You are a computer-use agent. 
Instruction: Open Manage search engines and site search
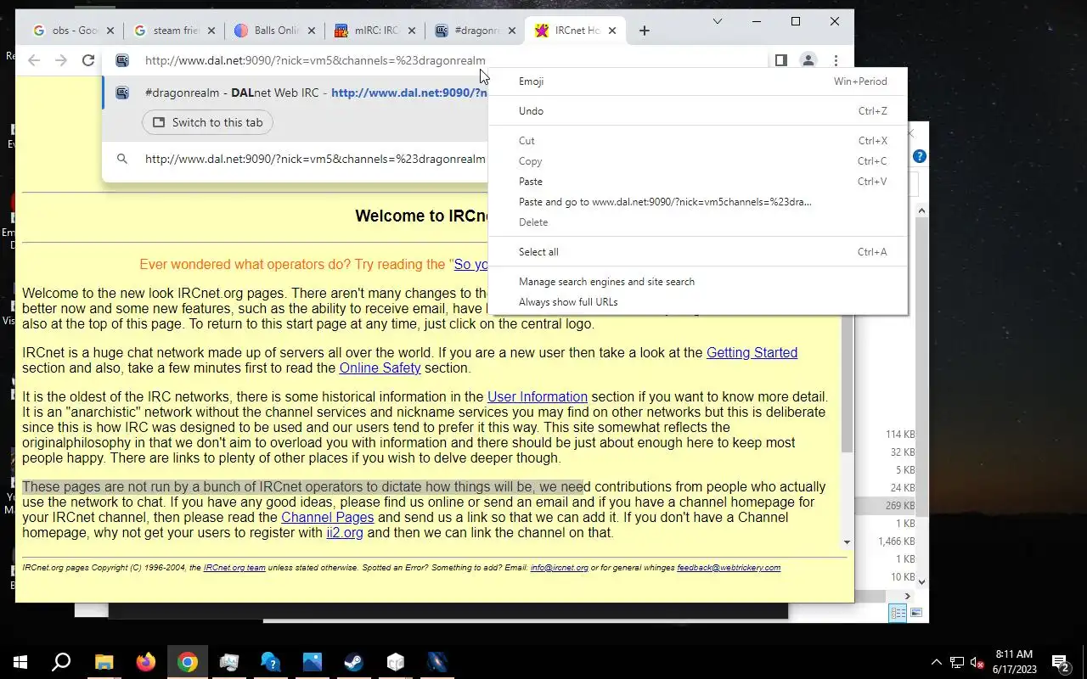(x=697, y=282)
